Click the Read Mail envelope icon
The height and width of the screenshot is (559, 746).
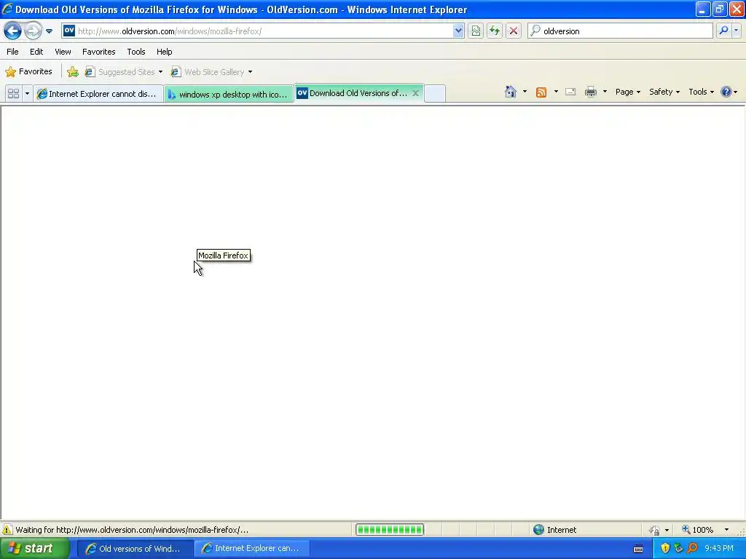[x=570, y=92]
